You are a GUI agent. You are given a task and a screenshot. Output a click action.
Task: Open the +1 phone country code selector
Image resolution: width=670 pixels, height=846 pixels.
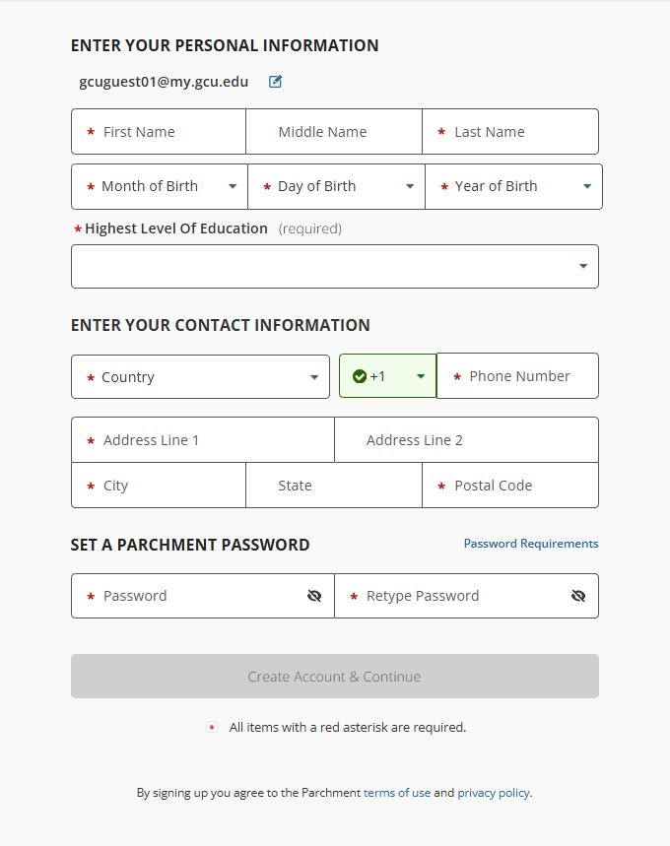(x=387, y=376)
